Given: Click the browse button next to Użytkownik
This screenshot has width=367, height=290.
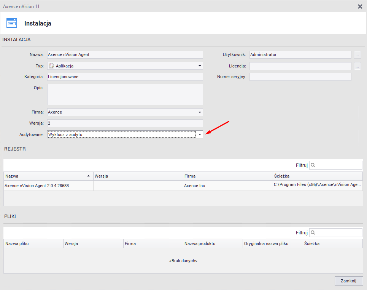Looking at the screenshot, I should (x=357, y=55).
